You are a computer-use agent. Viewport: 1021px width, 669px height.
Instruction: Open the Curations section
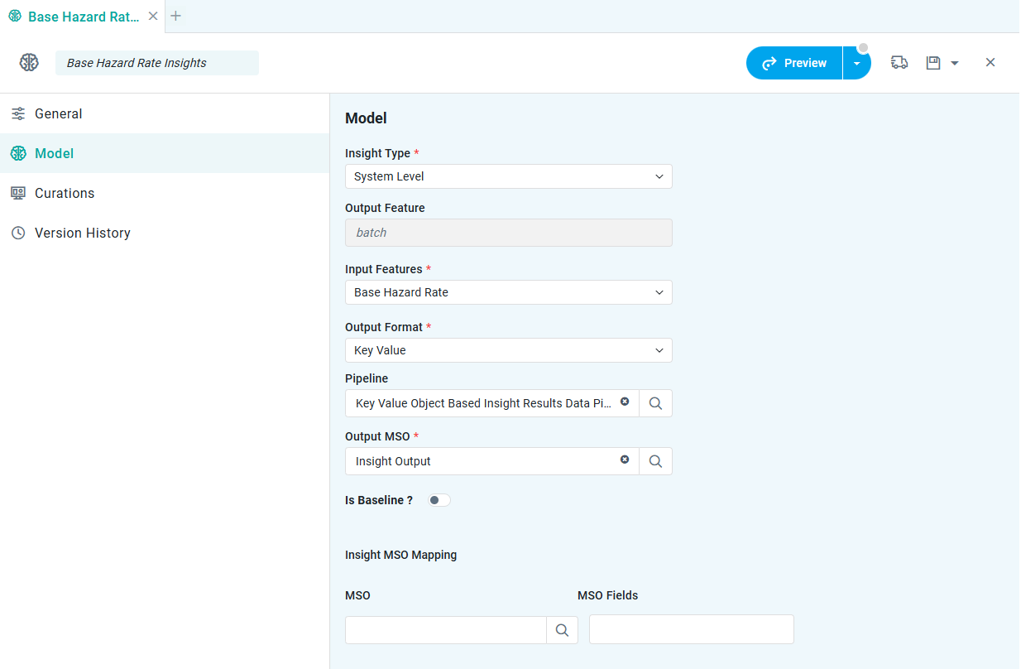[x=165, y=193]
